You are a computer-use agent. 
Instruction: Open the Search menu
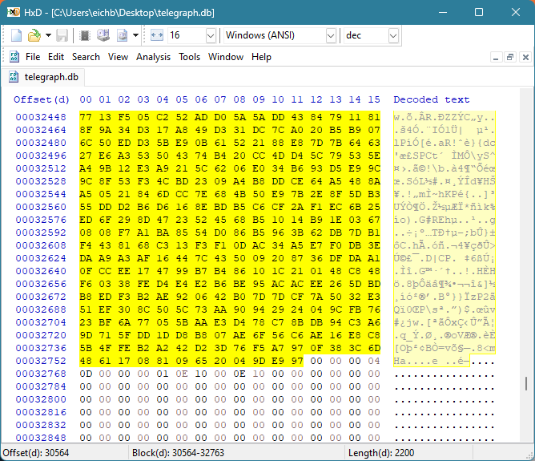tap(86, 57)
